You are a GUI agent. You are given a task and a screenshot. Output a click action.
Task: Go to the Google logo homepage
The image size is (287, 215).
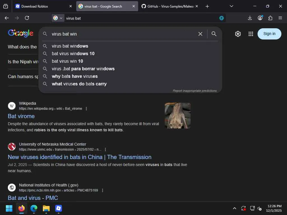click(21, 34)
